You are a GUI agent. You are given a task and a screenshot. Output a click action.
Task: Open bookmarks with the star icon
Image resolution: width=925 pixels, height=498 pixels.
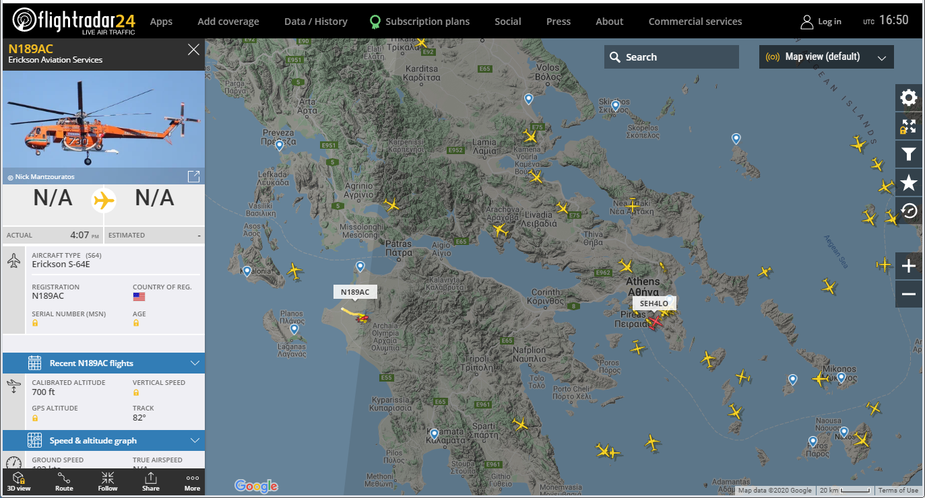[x=909, y=182]
